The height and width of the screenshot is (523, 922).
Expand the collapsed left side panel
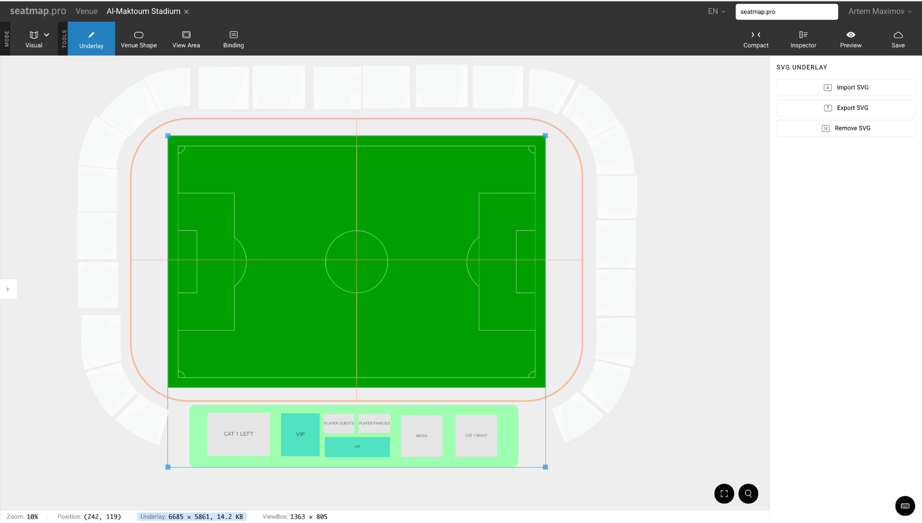click(x=8, y=289)
